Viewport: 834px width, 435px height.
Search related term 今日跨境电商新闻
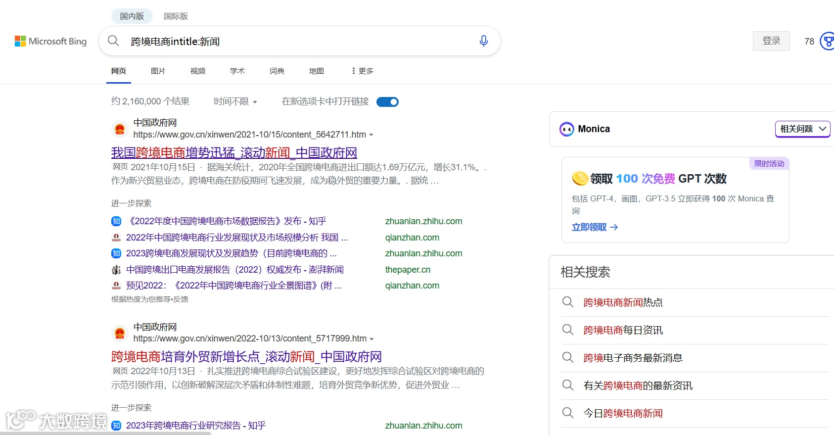point(623,413)
